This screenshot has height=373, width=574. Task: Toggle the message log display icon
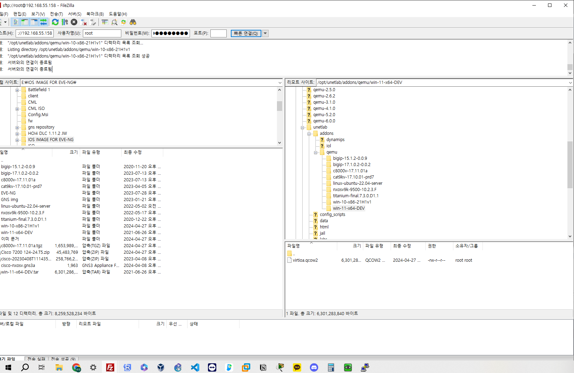tap(16, 22)
